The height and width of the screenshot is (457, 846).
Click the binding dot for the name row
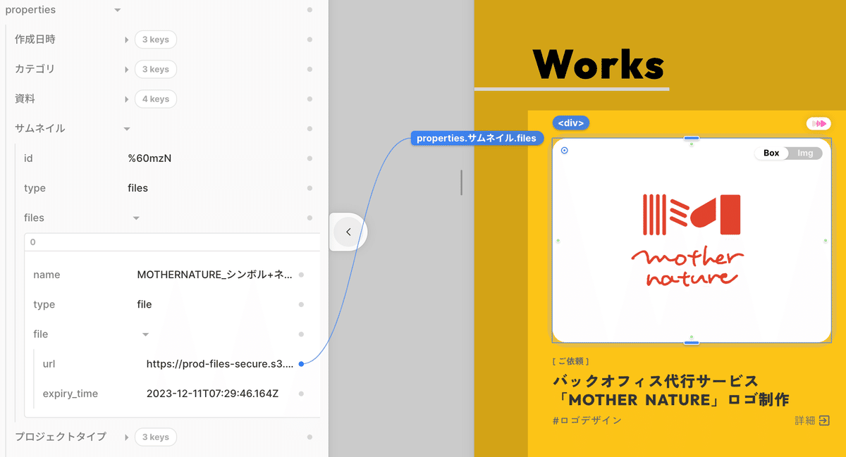pos(301,275)
